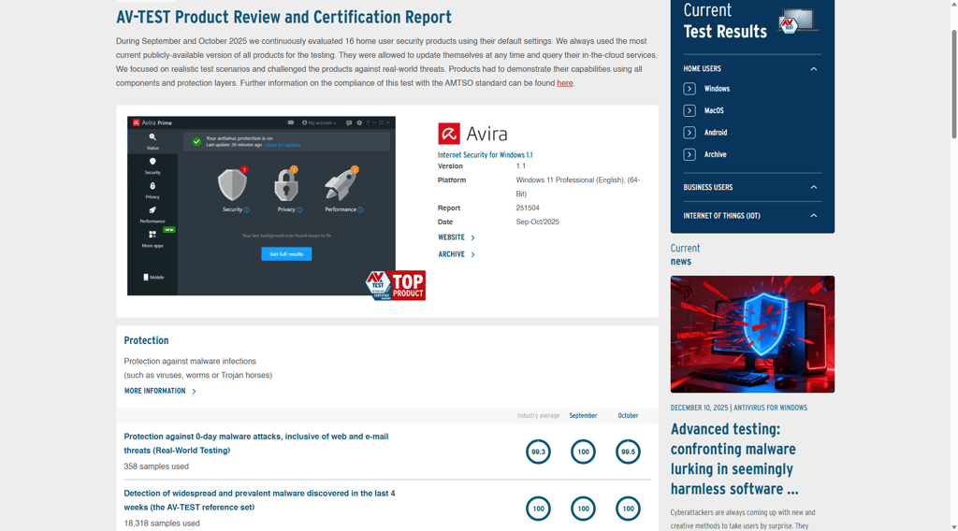
Task: Expand the BUSINESS USERS section
Action: click(x=813, y=187)
